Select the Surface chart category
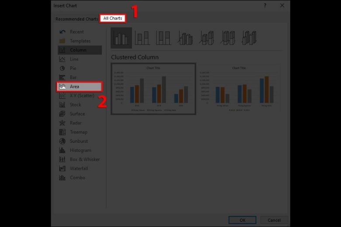This screenshot has width=341, height=227. click(x=80, y=114)
